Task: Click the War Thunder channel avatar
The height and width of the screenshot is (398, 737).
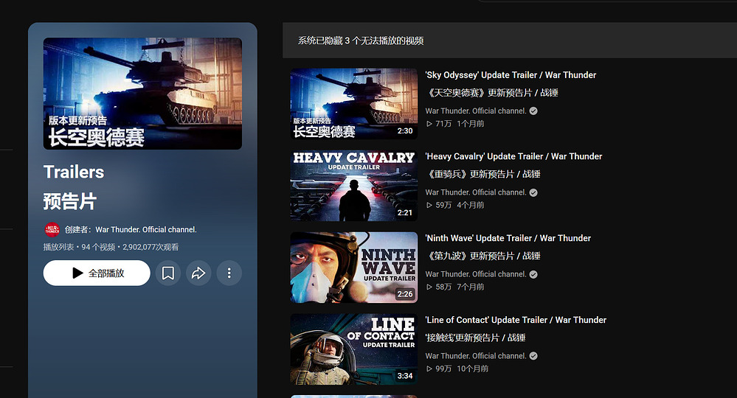Action: pyautogui.click(x=52, y=229)
